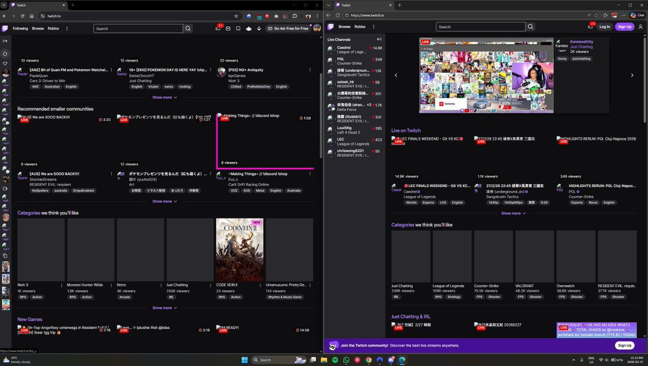Click search magnifier button in right window
648x366 pixels.
coord(530,26)
